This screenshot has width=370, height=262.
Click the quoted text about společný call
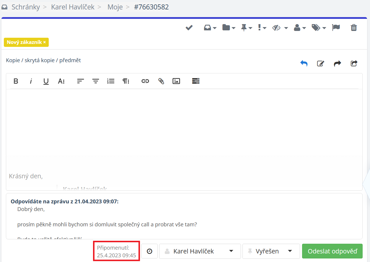click(x=107, y=224)
